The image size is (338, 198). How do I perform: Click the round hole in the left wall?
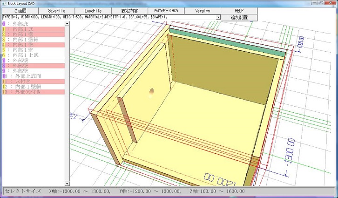(151, 93)
